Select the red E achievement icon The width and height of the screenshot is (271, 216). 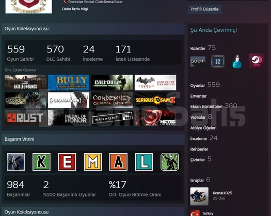point(67,161)
